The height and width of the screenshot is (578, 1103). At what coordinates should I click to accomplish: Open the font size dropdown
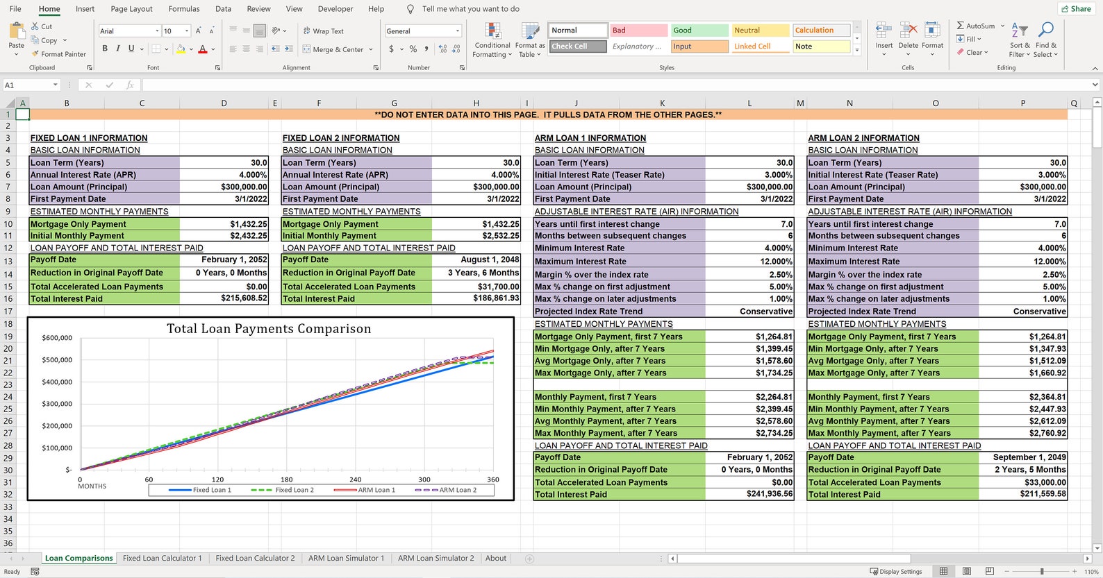pyautogui.click(x=187, y=31)
